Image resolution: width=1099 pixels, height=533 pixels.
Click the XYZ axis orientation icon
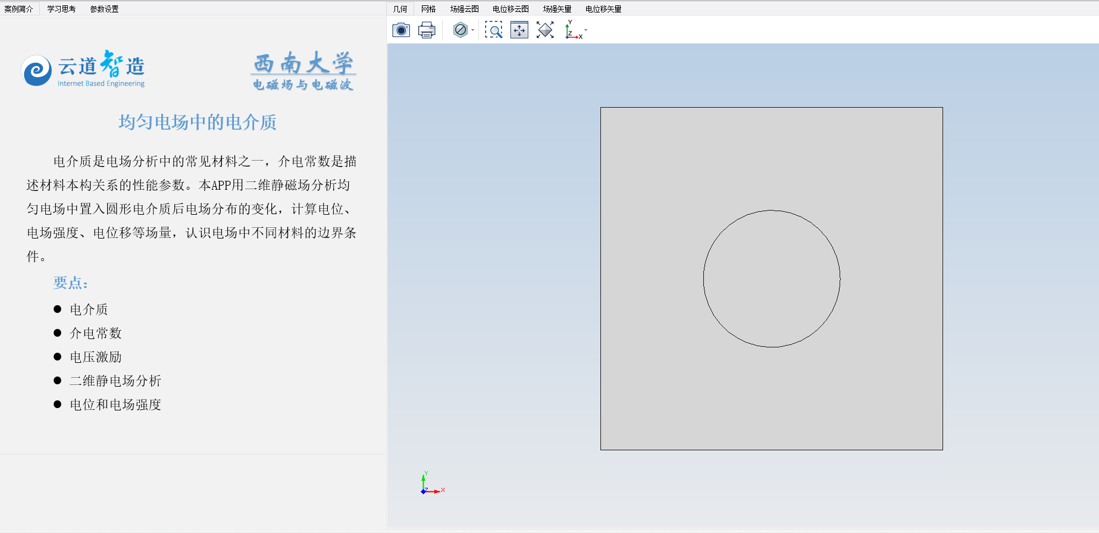573,30
